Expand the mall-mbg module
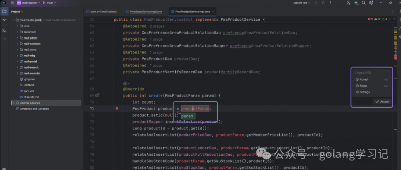Screen dimensions: 401x170 pyautogui.click(x=17, y=56)
